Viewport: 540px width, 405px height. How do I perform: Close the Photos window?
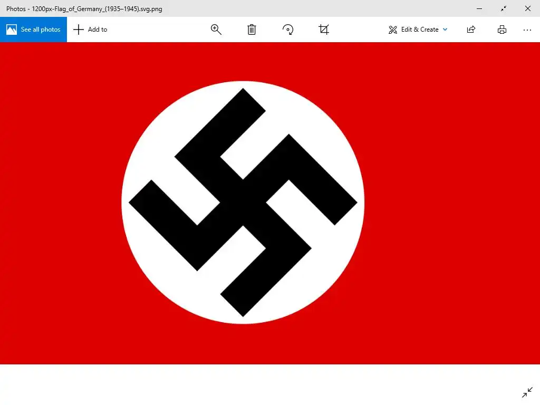[x=527, y=8]
